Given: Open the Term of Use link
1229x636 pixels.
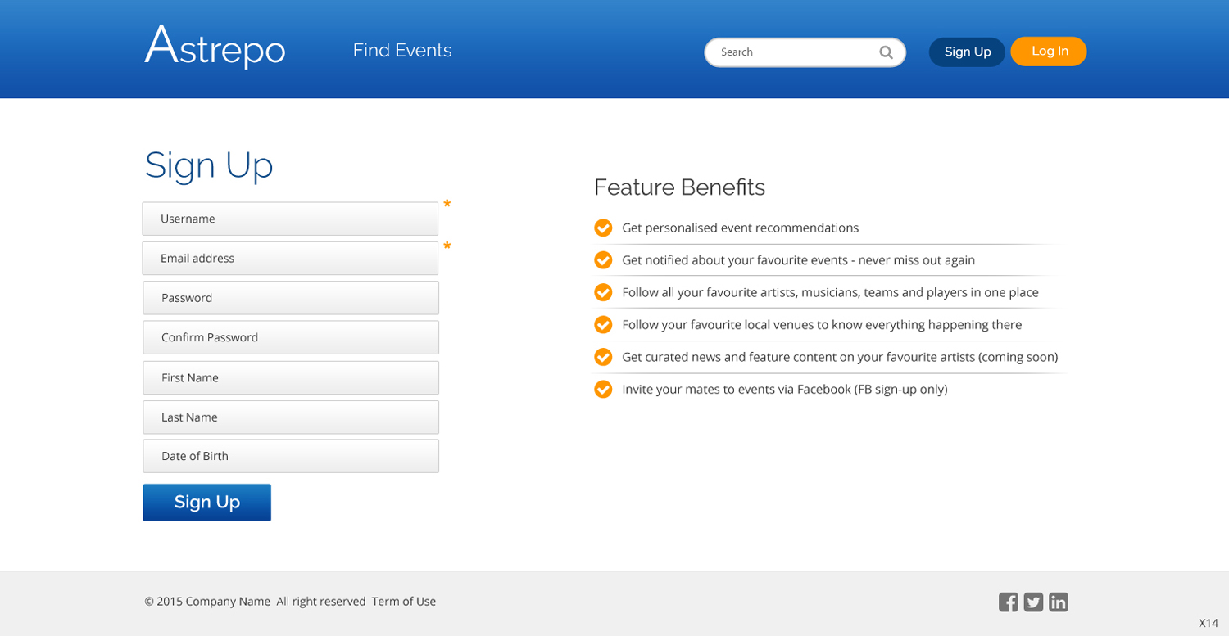Looking at the screenshot, I should [404, 602].
